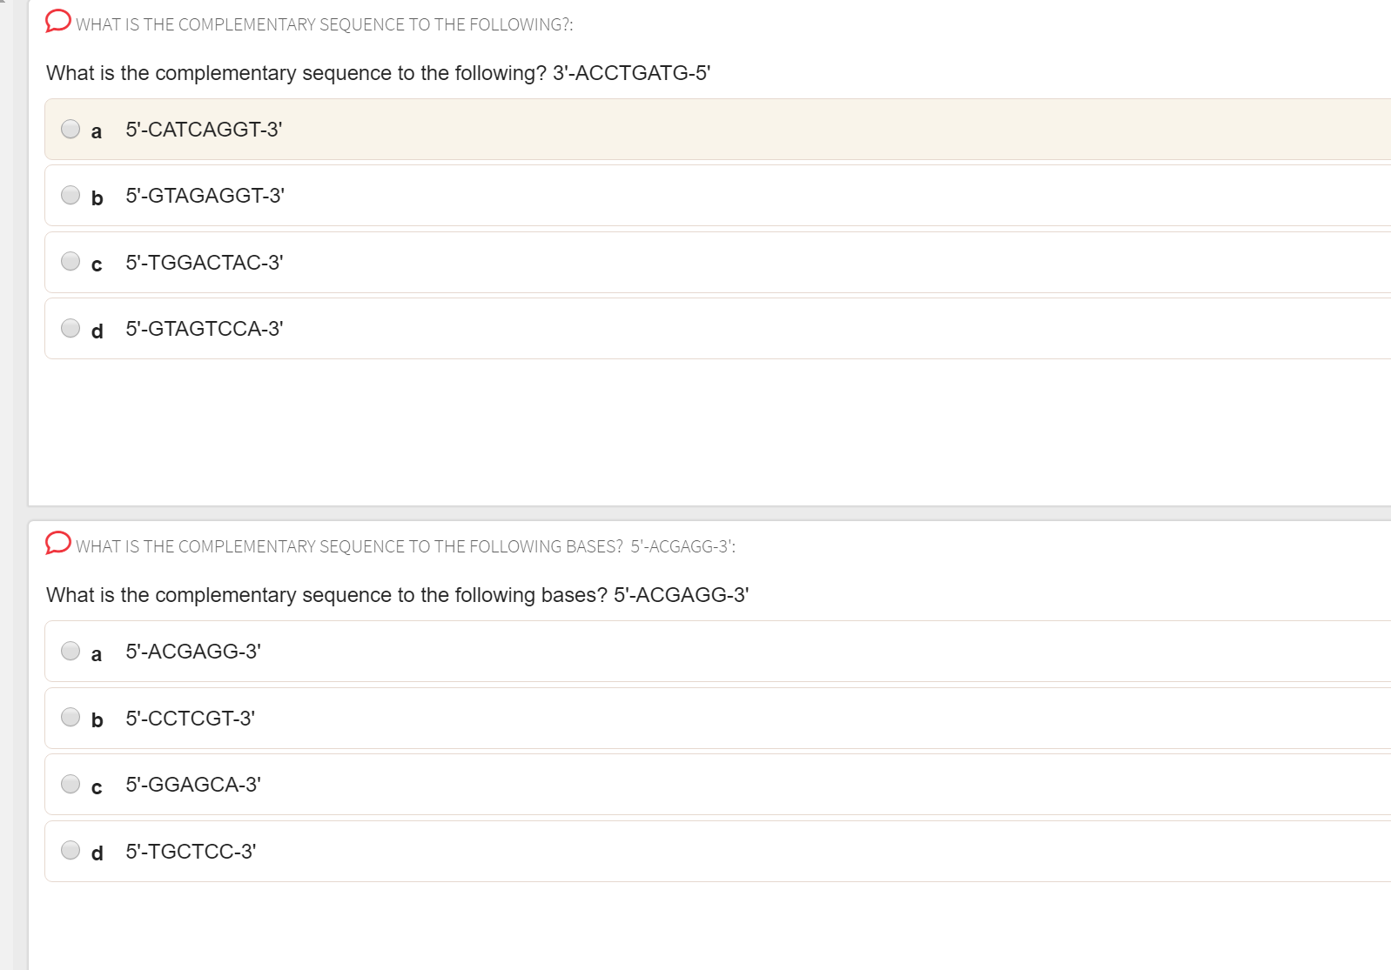This screenshot has height=970, width=1391.
Task: Click the answer text 5'-GGAGCA-3'
Action: click(x=193, y=785)
